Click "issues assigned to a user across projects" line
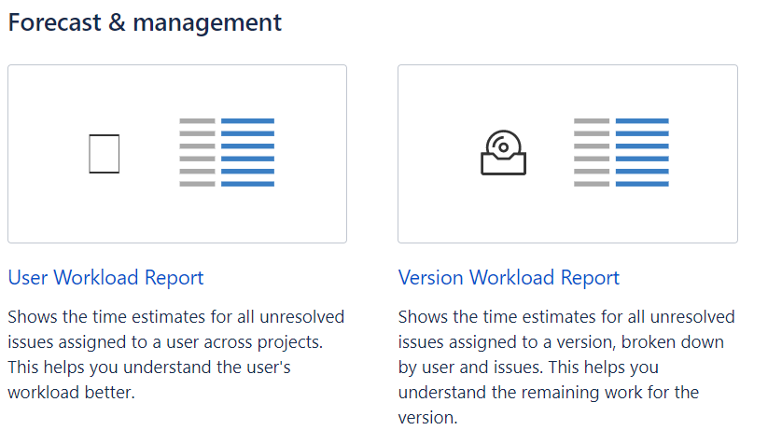This screenshot has width=768, height=444. (x=164, y=341)
